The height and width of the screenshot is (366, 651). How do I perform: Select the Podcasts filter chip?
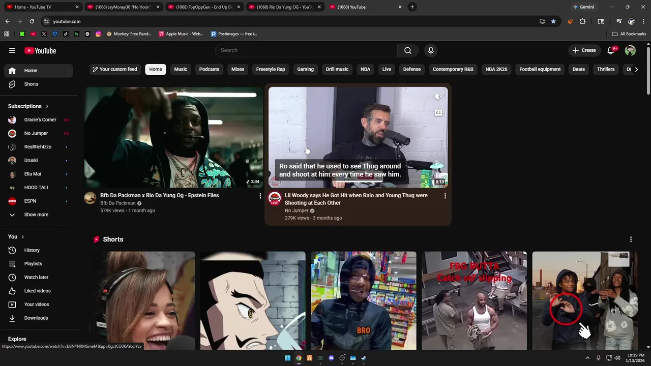[x=209, y=69]
